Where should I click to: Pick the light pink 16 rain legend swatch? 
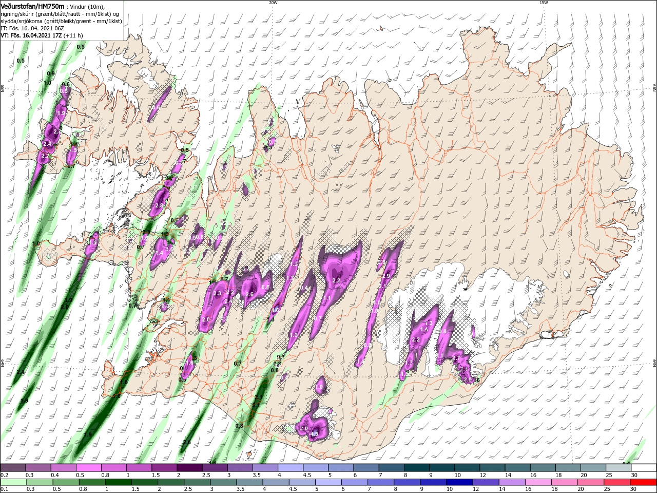pos(538,482)
